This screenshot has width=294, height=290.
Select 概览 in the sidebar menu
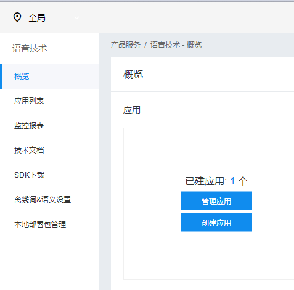click(x=49, y=77)
